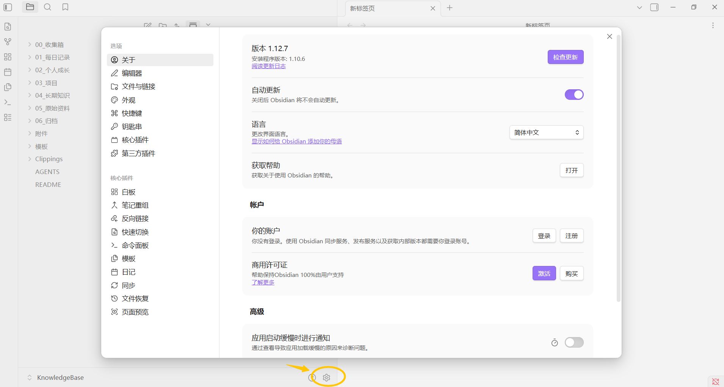Click the stopwatch icon beside startup notification toggle
724x387 pixels.
pyautogui.click(x=555, y=343)
